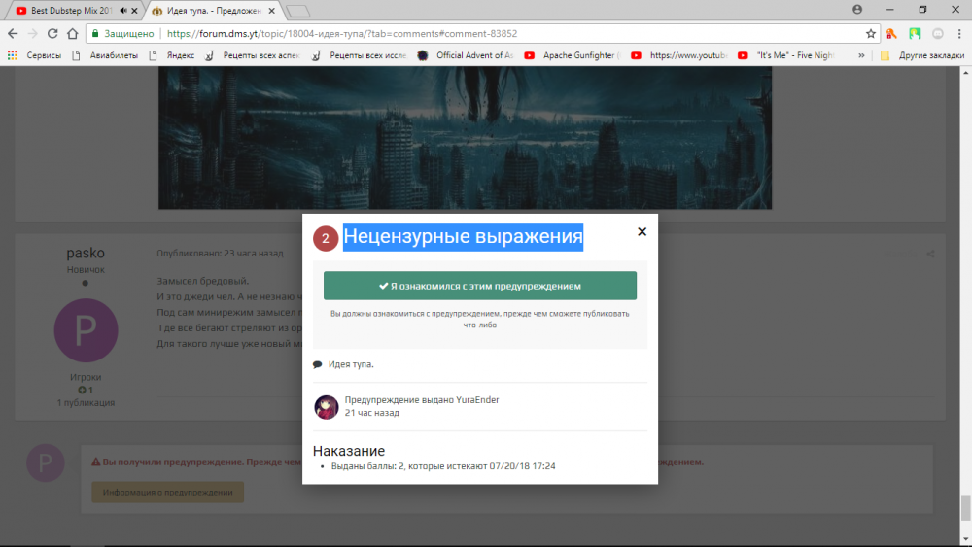
Task: Open a new browser tab
Action: click(x=298, y=11)
